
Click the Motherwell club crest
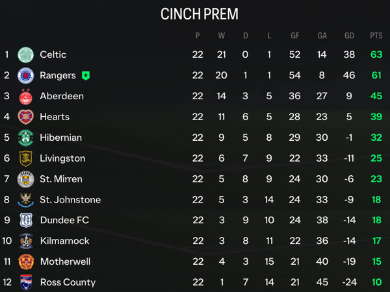[26, 262]
